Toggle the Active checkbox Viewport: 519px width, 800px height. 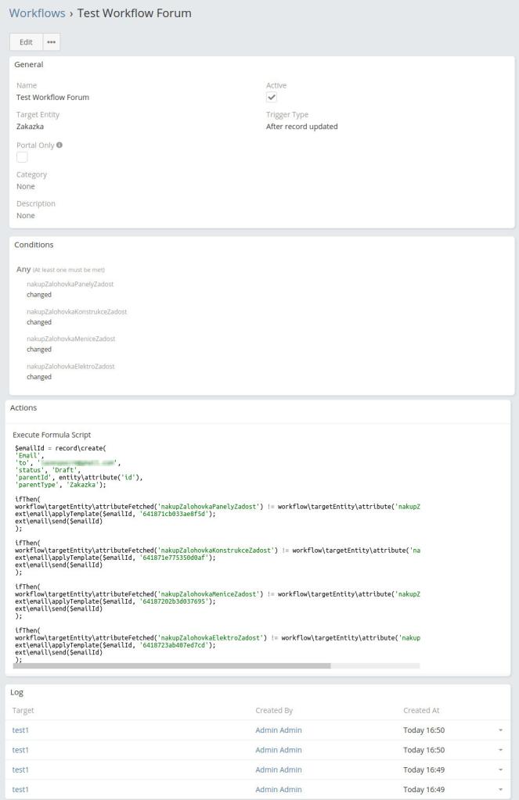click(x=272, y=98)
